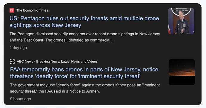206x108 pixels.
Task: Click the ABC News round logo icon
Action: pyautogui.click(x=12, y=61)
